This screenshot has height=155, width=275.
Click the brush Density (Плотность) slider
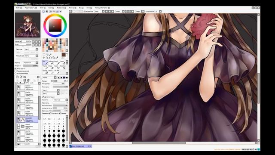coord(61,87)
